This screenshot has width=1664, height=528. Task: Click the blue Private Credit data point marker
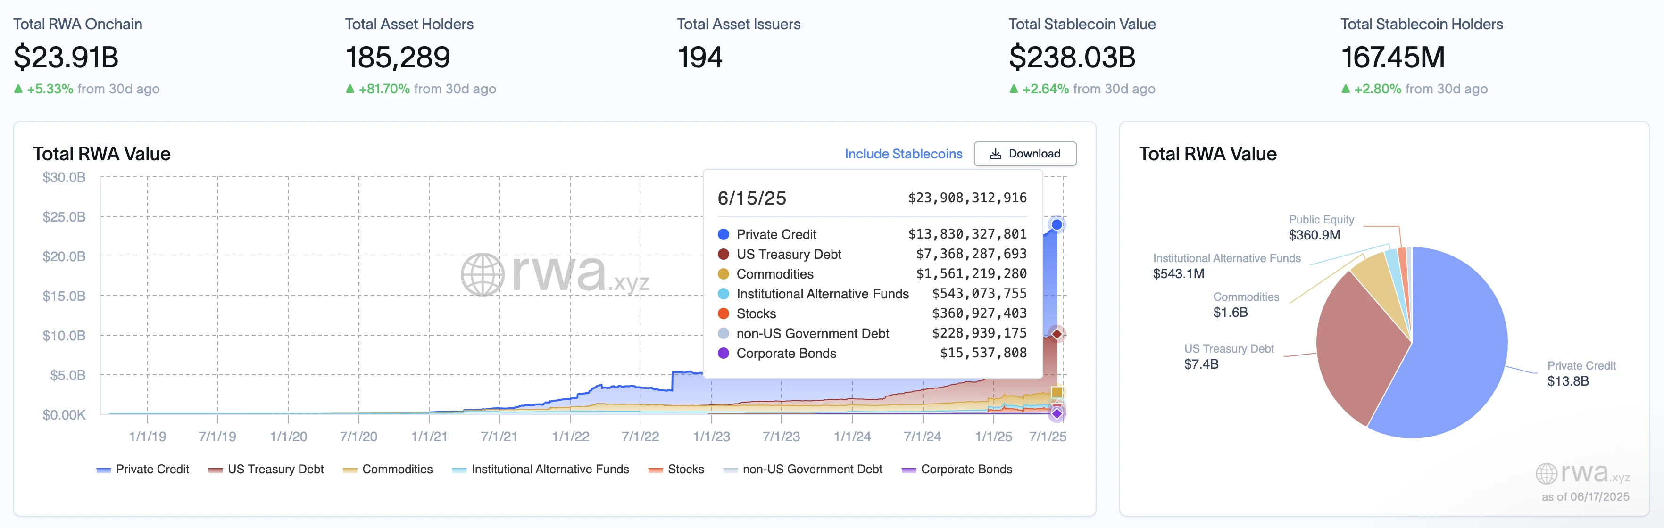click(1056, 224)
